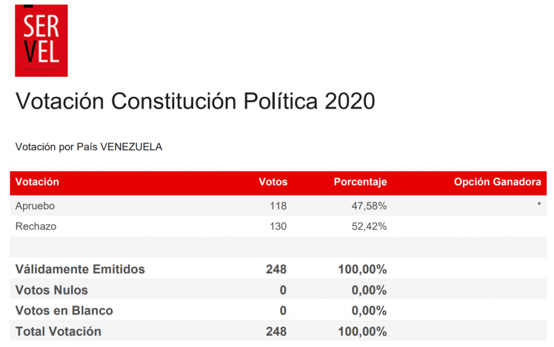Click the Votos column header
The image size is (554, 347).
tap(273, 182)
